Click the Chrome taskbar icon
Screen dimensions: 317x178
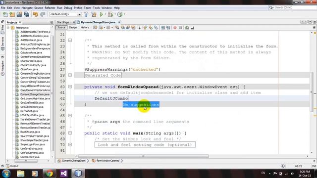tap(49, 174)
